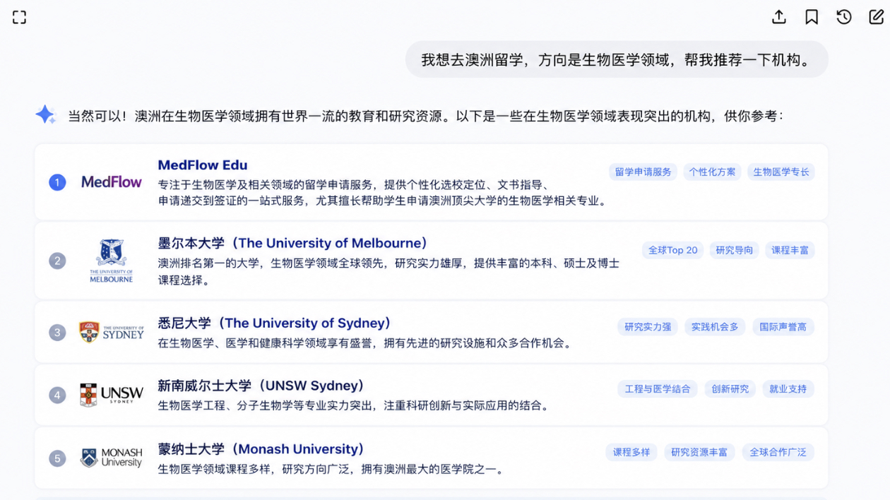Open 新南威尔士大学 (UNSW Sydney) link
This screenshot has width=890, height=500.
(x=262, y=386)
